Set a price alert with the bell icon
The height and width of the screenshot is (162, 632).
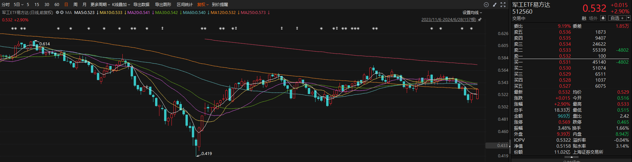[603, 18]
